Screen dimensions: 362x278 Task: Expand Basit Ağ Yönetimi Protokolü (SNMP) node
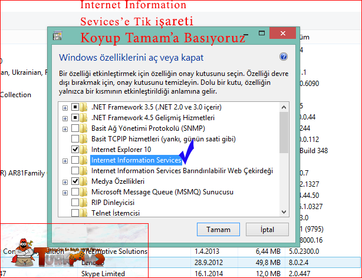point(65,129)
